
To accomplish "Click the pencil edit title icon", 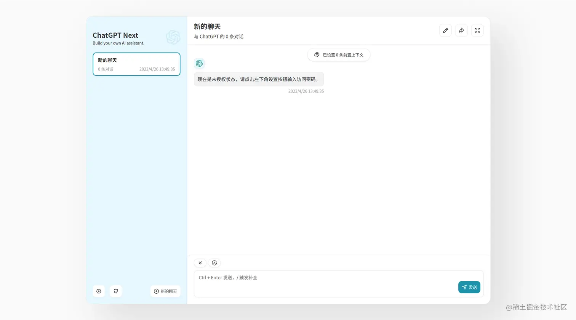I will [445, 30].
